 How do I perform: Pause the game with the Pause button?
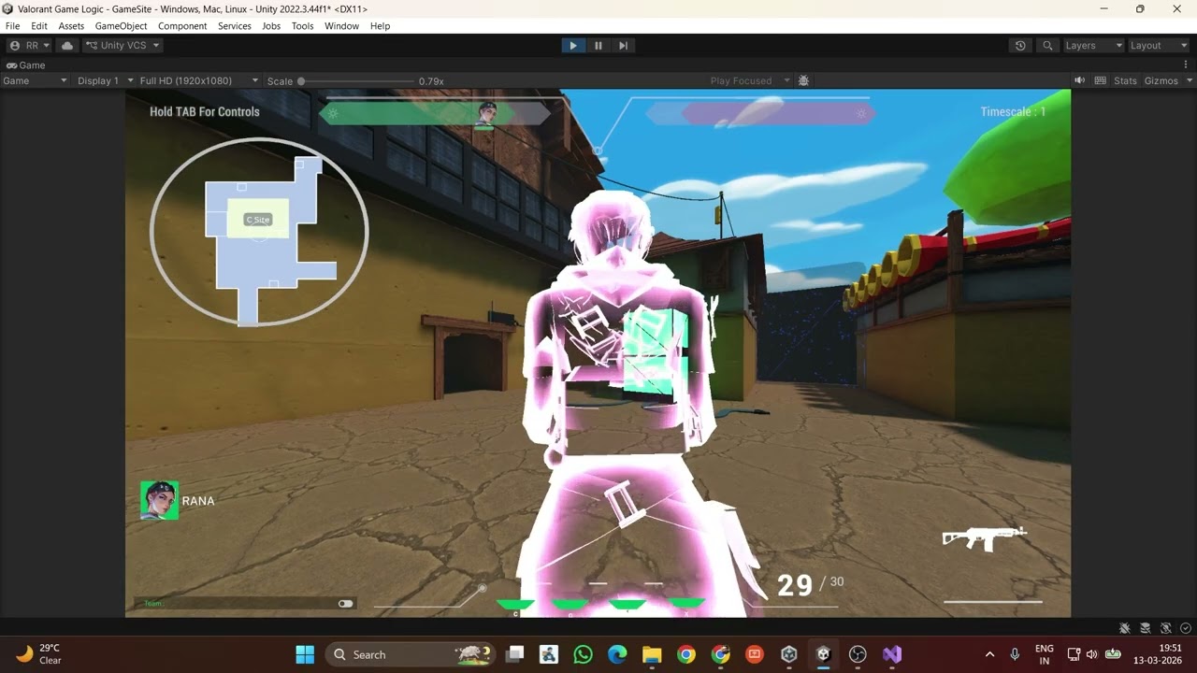pos(598,45)
